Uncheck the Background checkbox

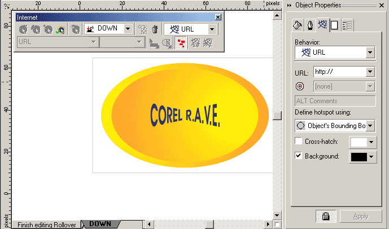299,156
